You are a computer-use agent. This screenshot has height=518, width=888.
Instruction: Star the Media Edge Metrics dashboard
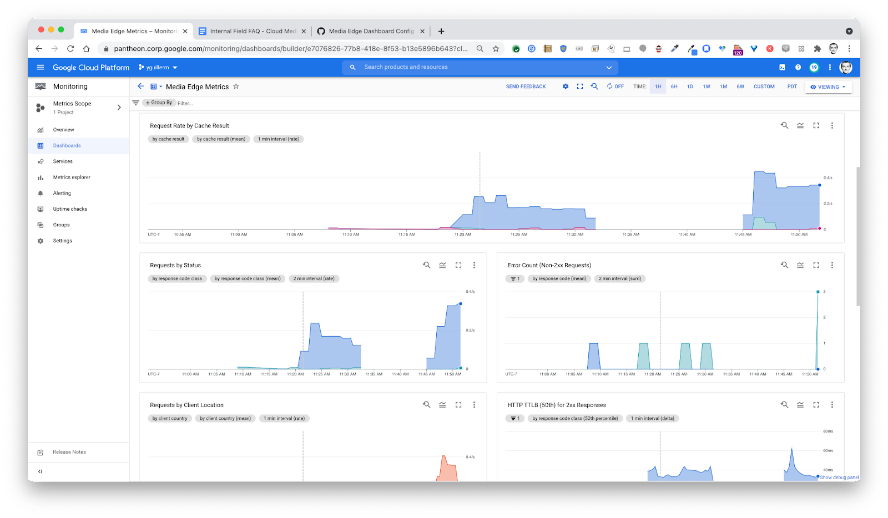pyautogui.click(x=236, y=87)
